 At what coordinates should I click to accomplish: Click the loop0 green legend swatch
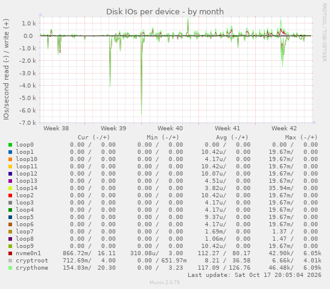[10, 145]
